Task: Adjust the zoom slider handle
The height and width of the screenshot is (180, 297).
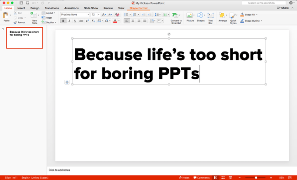Action: tap(256, 178)
